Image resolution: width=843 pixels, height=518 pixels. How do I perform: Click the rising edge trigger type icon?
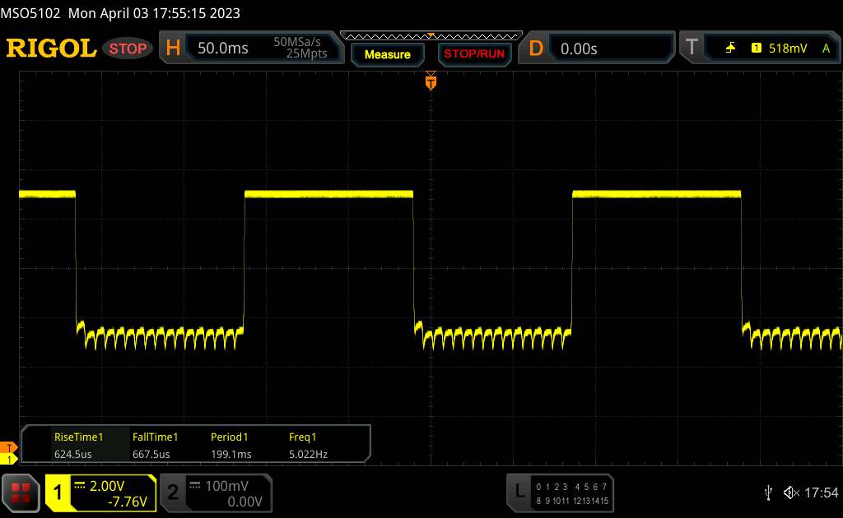pyautogui.click(x=730, y=49)
